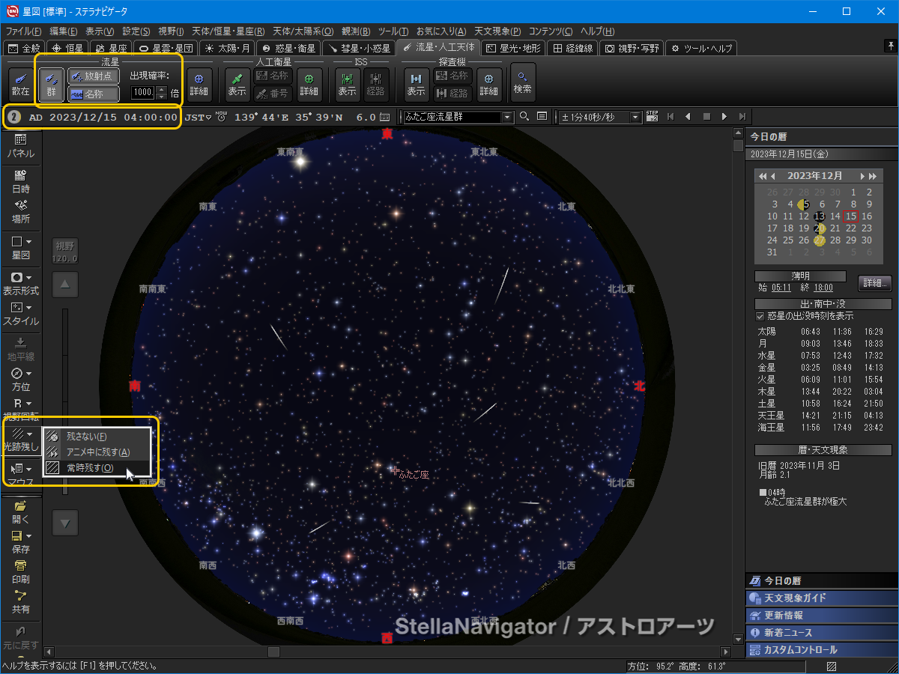Toggle artificial satellite 名称 label button

click(x=272, y=76)
